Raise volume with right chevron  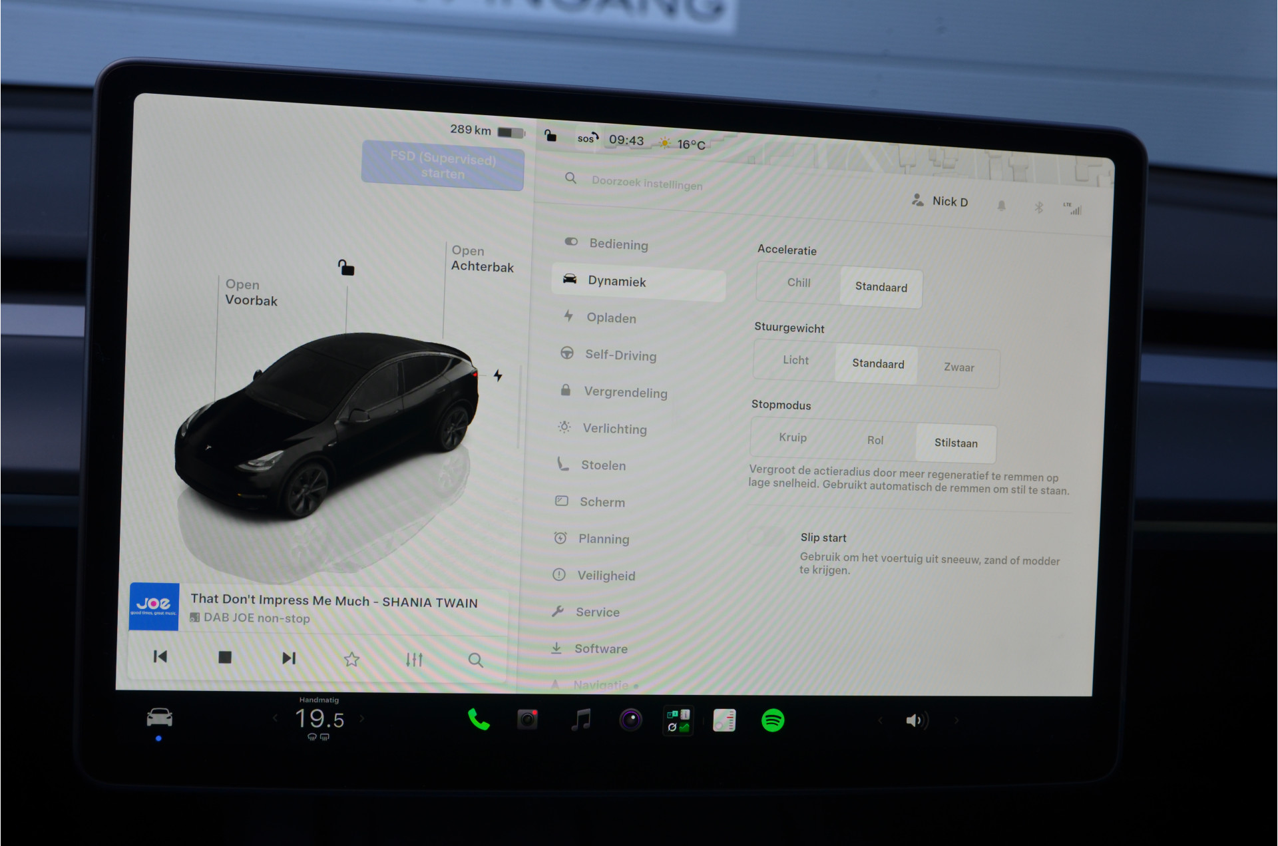(x=957, y=720)
